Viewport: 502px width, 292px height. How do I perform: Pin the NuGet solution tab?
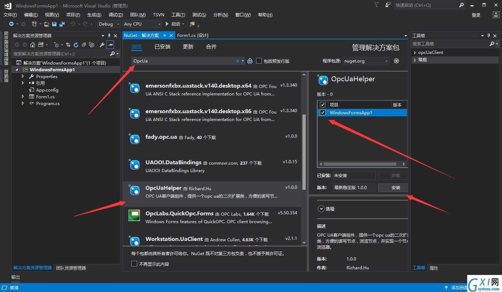[165, 35]
